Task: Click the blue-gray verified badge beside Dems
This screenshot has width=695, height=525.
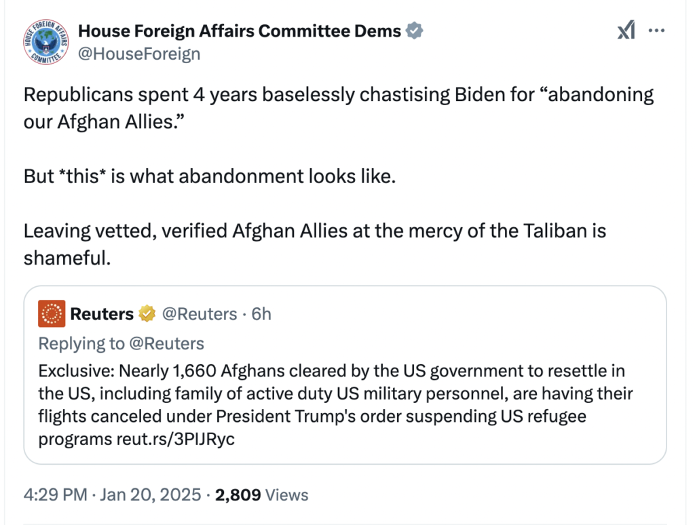Action: coord(415,31)
